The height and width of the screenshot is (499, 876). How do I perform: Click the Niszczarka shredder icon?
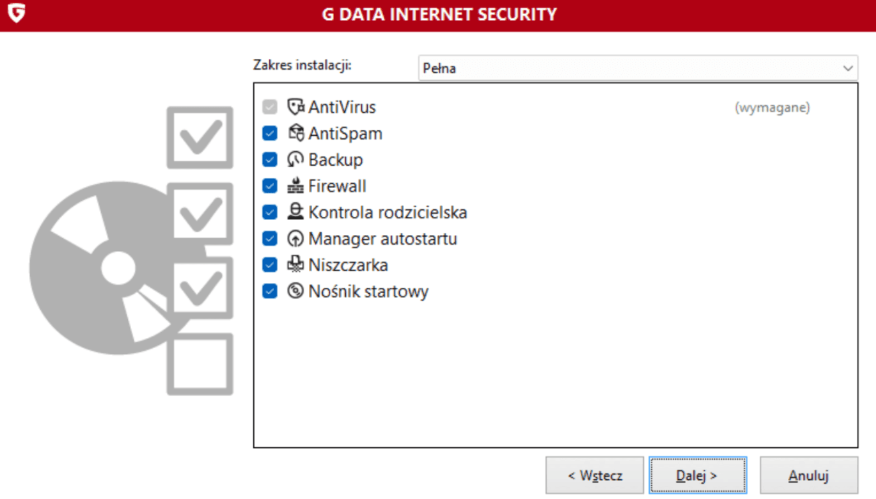pyautogui.click(x=296, y=265)
